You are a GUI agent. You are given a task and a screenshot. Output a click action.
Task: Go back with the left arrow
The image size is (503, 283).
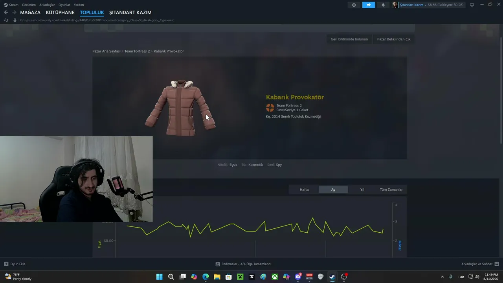point(6,13)
